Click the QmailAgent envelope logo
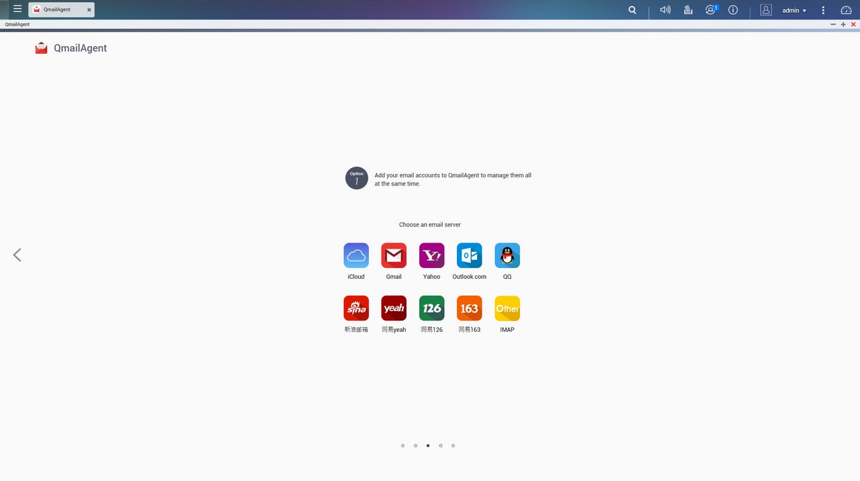 click(x=42, y=48)
